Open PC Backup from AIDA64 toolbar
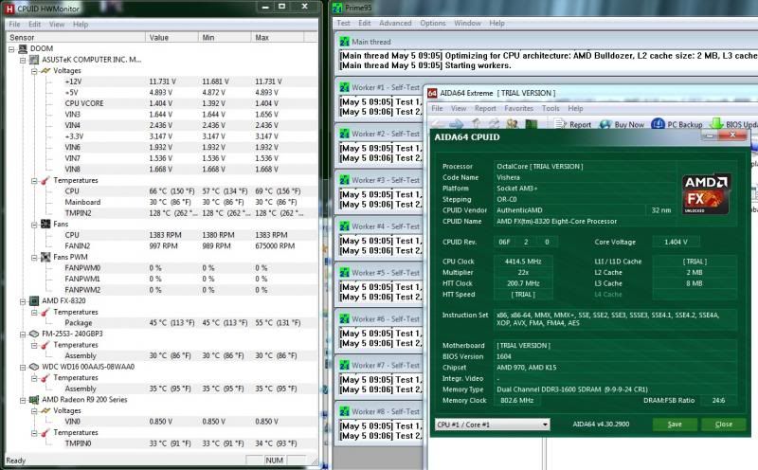The width and height of the screenshot is (758, 470). (x=656, y=124)
